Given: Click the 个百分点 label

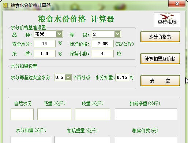Looking at the screenshot, I should pos(82,77).
